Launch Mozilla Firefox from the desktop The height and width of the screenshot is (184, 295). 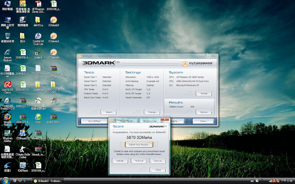[7, 117]
